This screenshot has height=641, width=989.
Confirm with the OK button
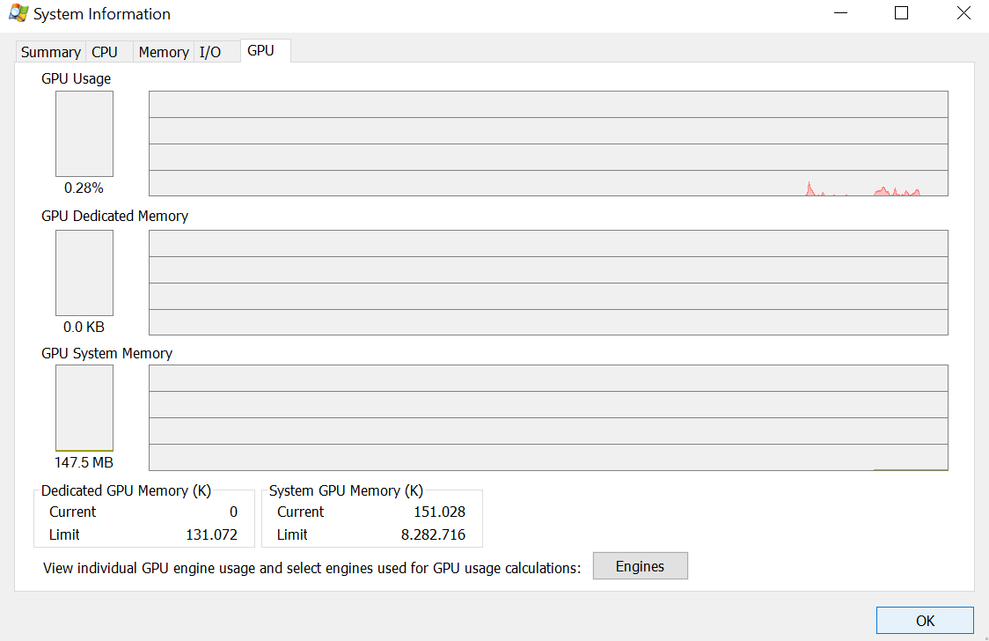925,621
